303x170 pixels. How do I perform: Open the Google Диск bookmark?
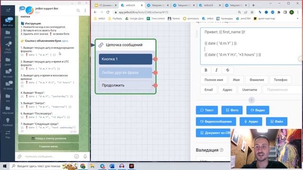tap(134, 18)
